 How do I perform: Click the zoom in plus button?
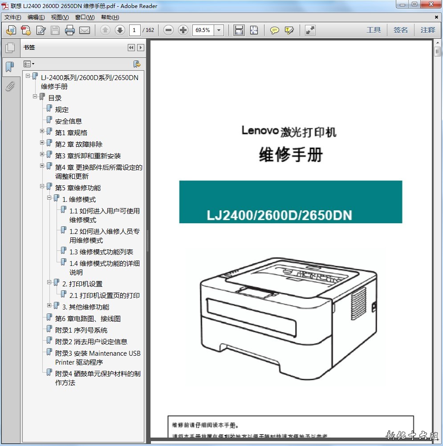click(183, 30)
